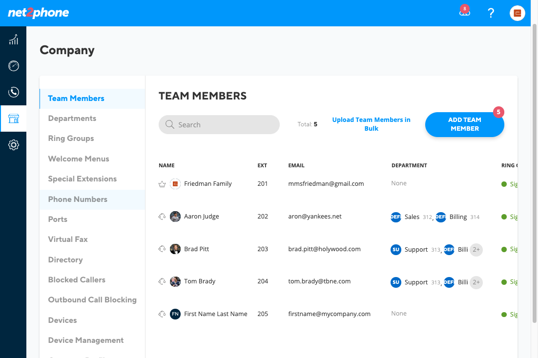Screen dimensions: 538x358
Task: Go to Ring Groups
Action: (71, 139)
